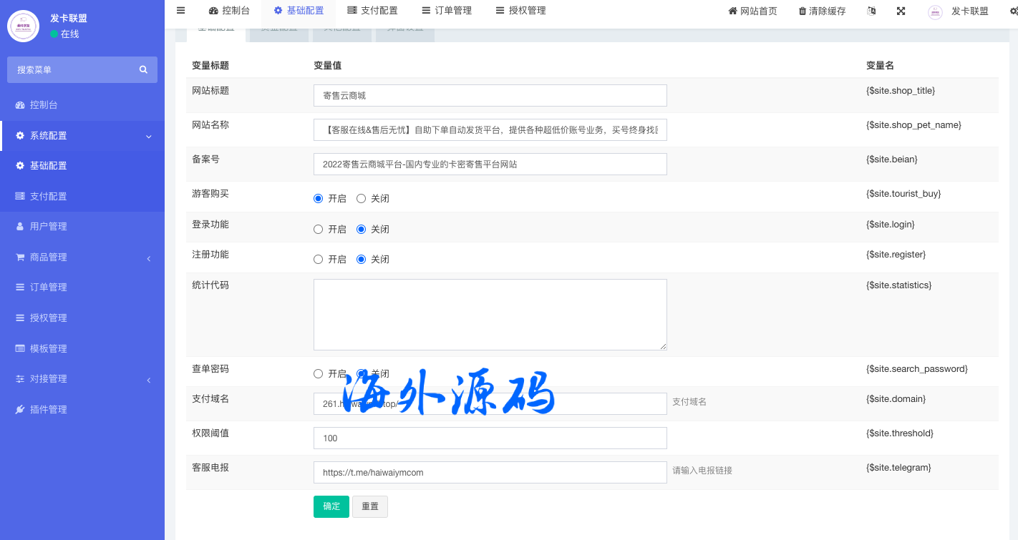Enable 登录功能 by selecting 开启
Image resolution: width=1018 pixels, height=540 pixels.
coord(319,230)
